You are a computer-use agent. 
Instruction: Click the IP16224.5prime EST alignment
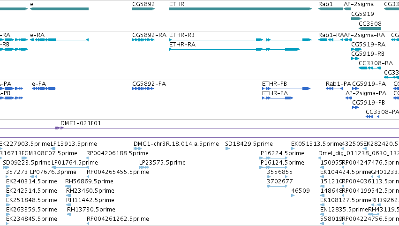coord(273,158)
